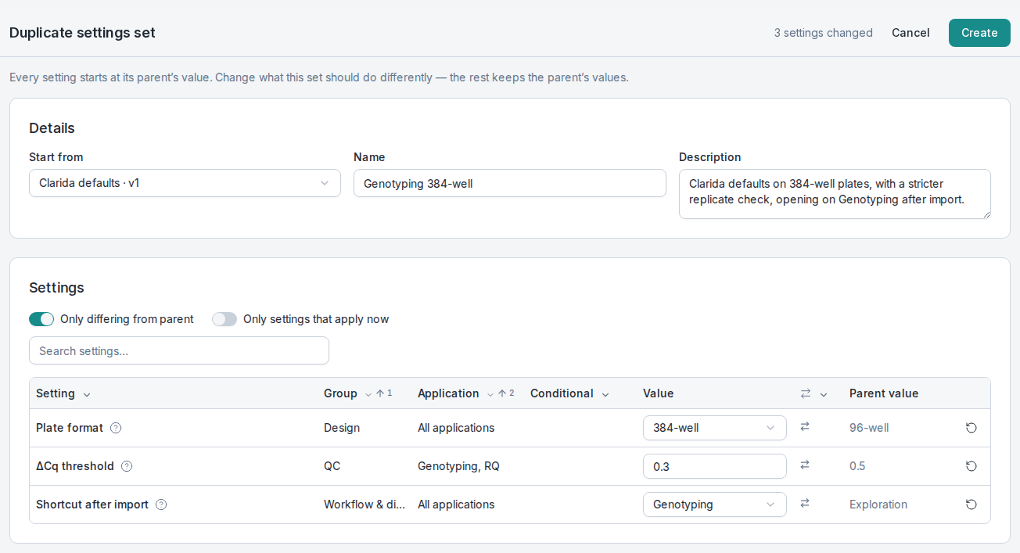
Task: Focus the Name input field
Action: [510, 183]
